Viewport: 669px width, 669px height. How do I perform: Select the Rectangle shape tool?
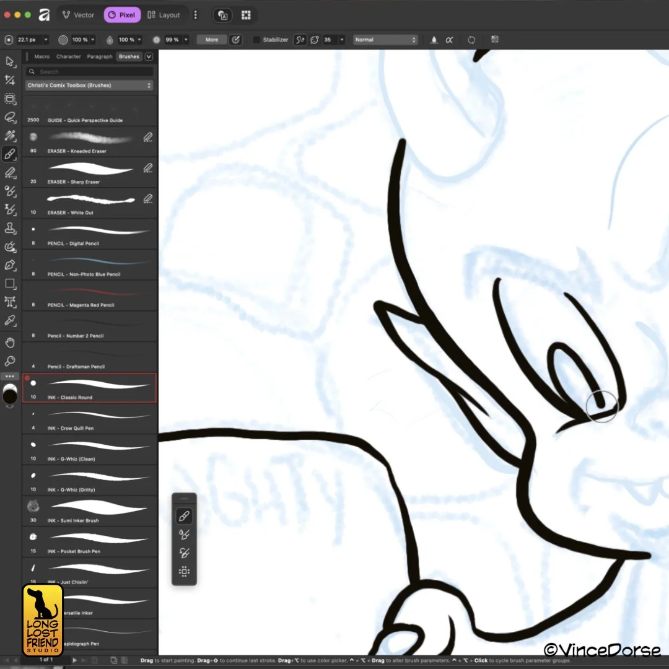pos(10,284)
